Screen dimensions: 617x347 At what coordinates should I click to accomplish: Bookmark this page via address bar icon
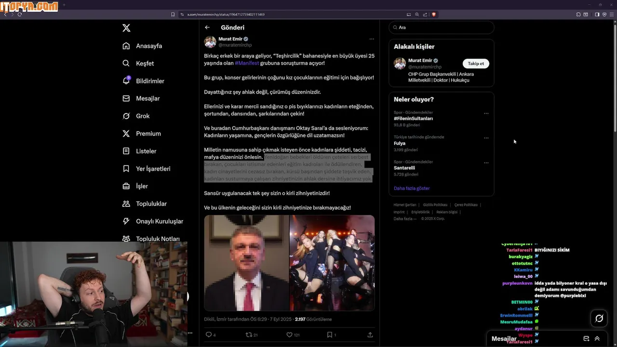point(173,14)
